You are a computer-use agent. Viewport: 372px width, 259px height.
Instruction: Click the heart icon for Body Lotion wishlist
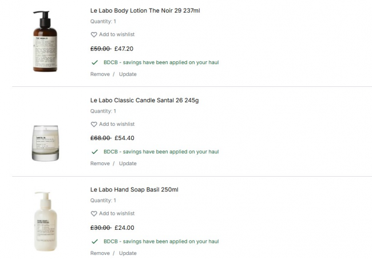tap(94, 35)
